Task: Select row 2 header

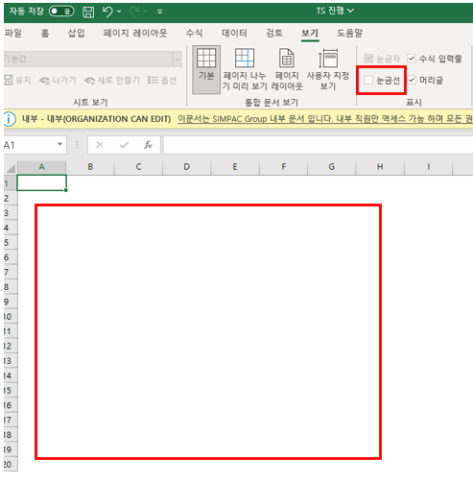Action: click(11, 199)
